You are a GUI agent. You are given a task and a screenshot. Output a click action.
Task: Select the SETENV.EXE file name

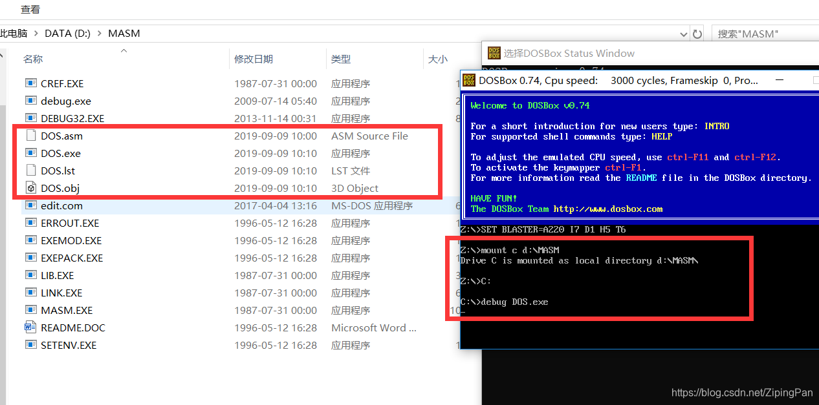69,345
